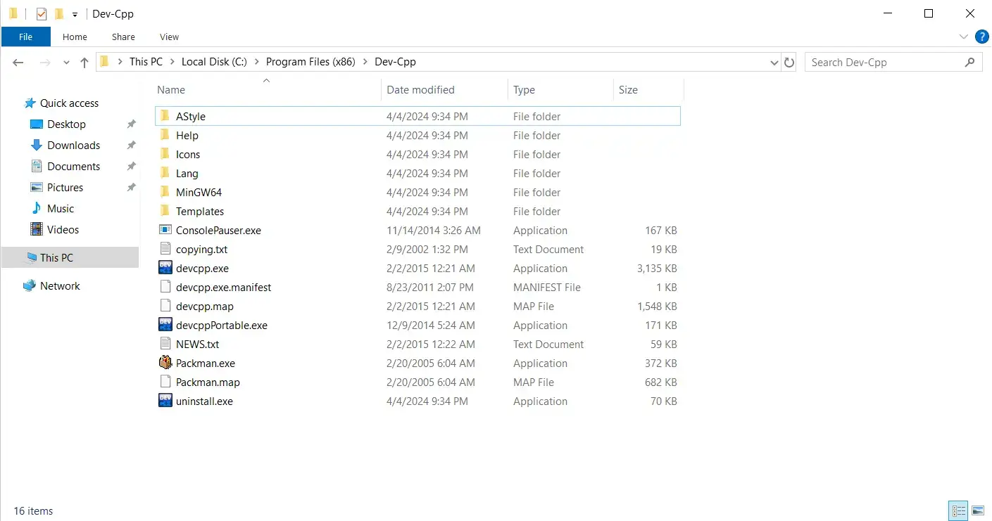The height and width of the screenshot is (521, 992).
Task: Click the 2/9/2002 1:32 PM date
Action: tap(427, 249)
